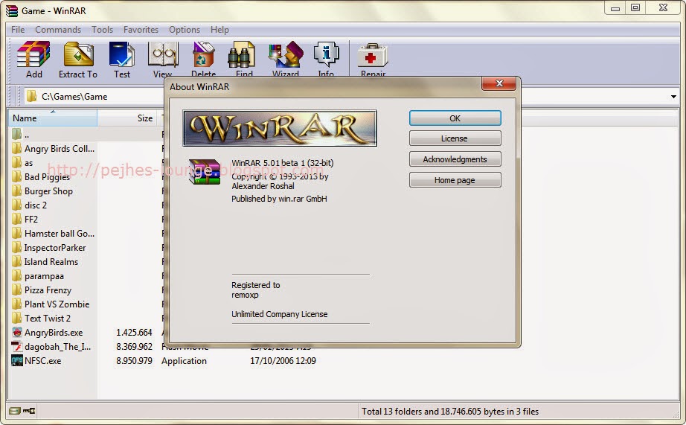Click the 1.425.664 size value
This screenshot has height=425, width=686.
click(135, 332)
